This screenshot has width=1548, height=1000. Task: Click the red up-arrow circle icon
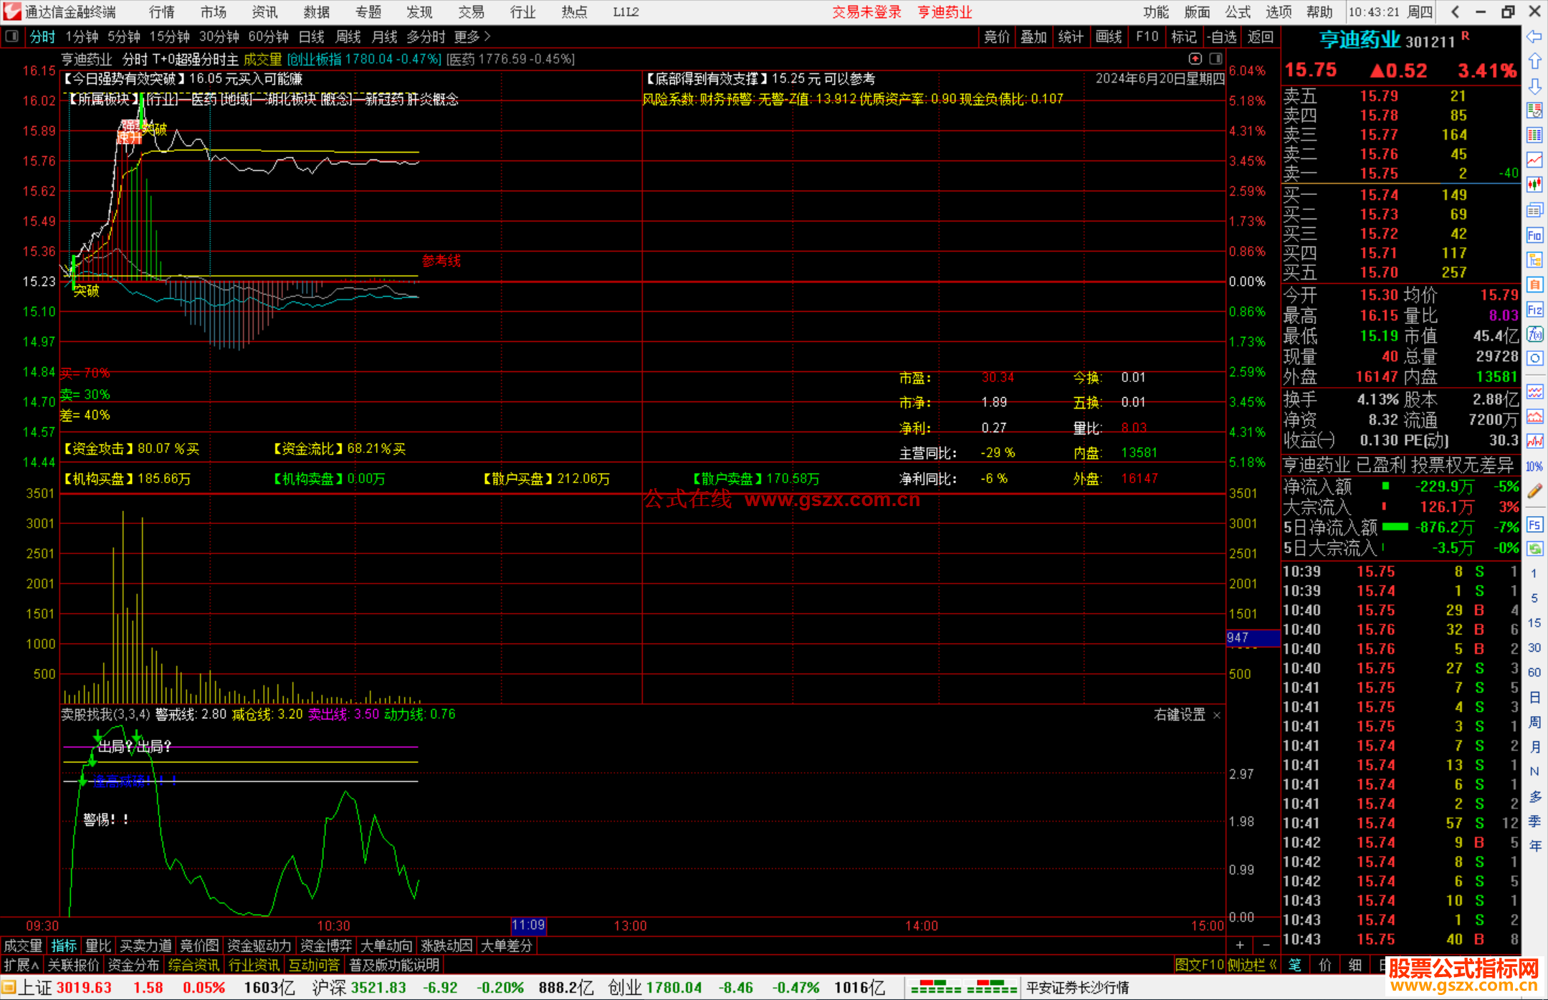click(x=1195, y=59)
